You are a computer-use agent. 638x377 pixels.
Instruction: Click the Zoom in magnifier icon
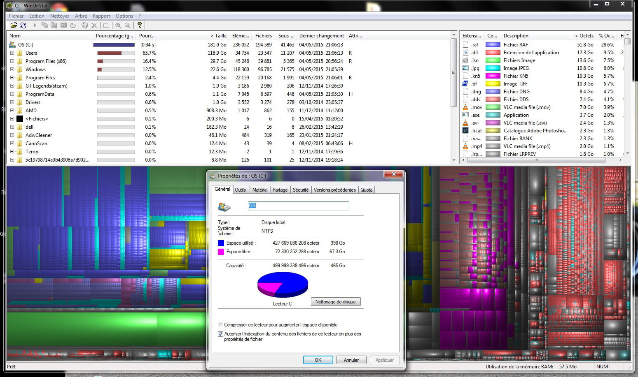(118, 25)
